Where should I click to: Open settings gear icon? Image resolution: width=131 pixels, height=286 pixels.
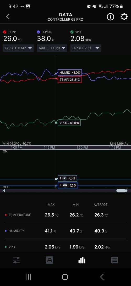(124, 17)
